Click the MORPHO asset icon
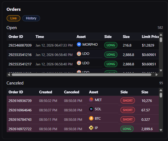This screenshot has height=141, width=168. [79, 44]
